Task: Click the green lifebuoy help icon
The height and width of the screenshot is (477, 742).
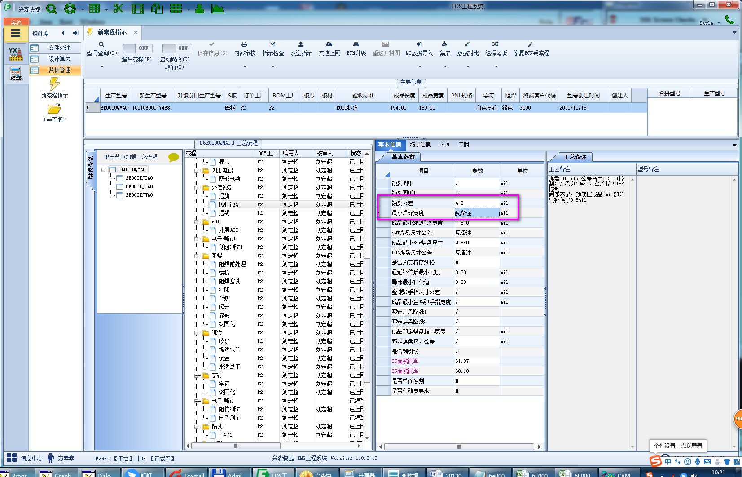Action: [70, 9]
